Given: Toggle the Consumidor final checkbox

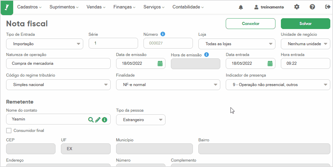Looking at the screenshot, I should tap(9, 131).
